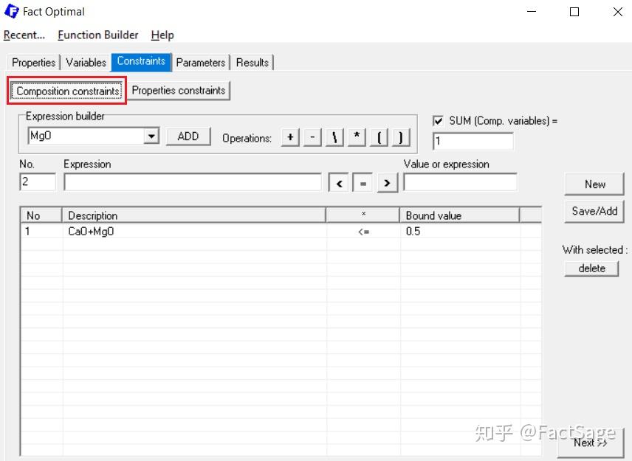
Task: Toggle the SUM Comp. variables checkbox
Action: pyautogui.click(x=438, y=122)
